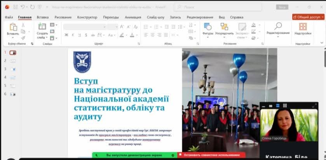Screen dimensions: 326x160
Task: Click the Undo arrow in title bar
Action: click(23, 7)
